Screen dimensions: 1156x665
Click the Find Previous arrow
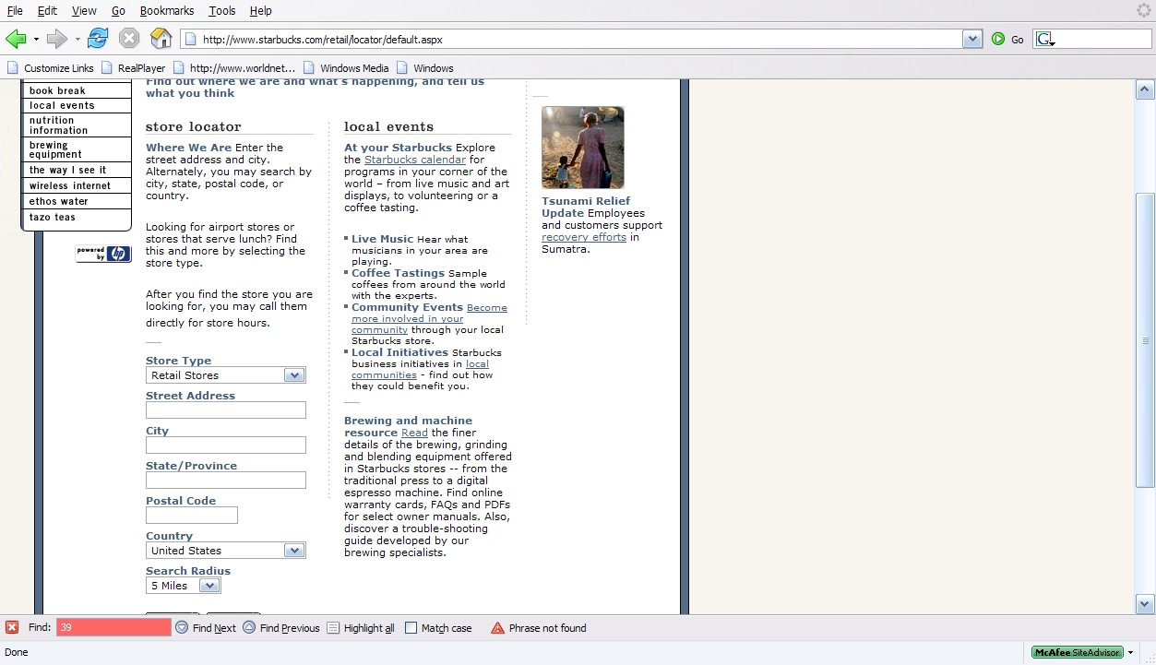pyautogui.click(x=281, y=628)
